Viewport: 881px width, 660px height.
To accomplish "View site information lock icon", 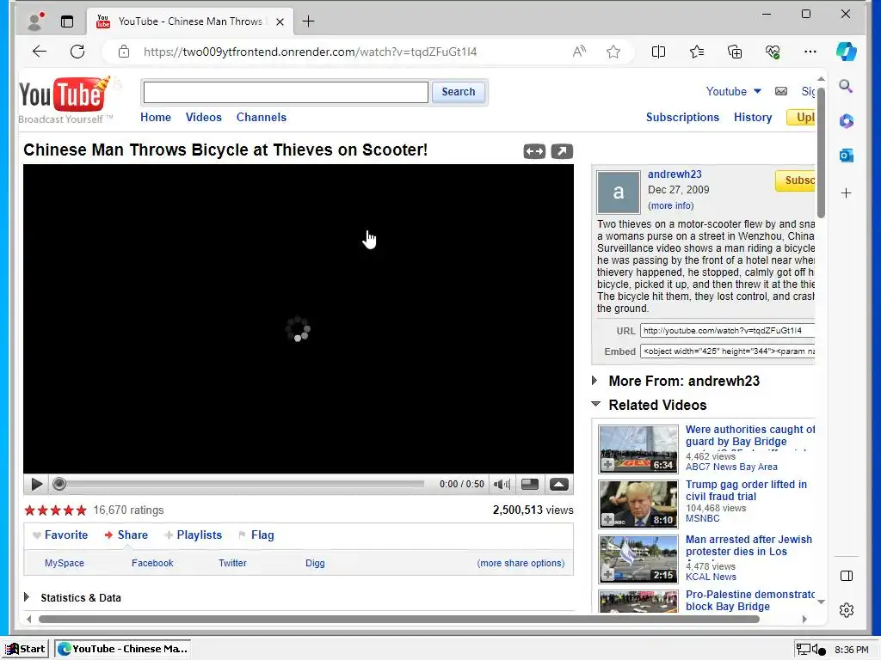I will coord(124,52).
